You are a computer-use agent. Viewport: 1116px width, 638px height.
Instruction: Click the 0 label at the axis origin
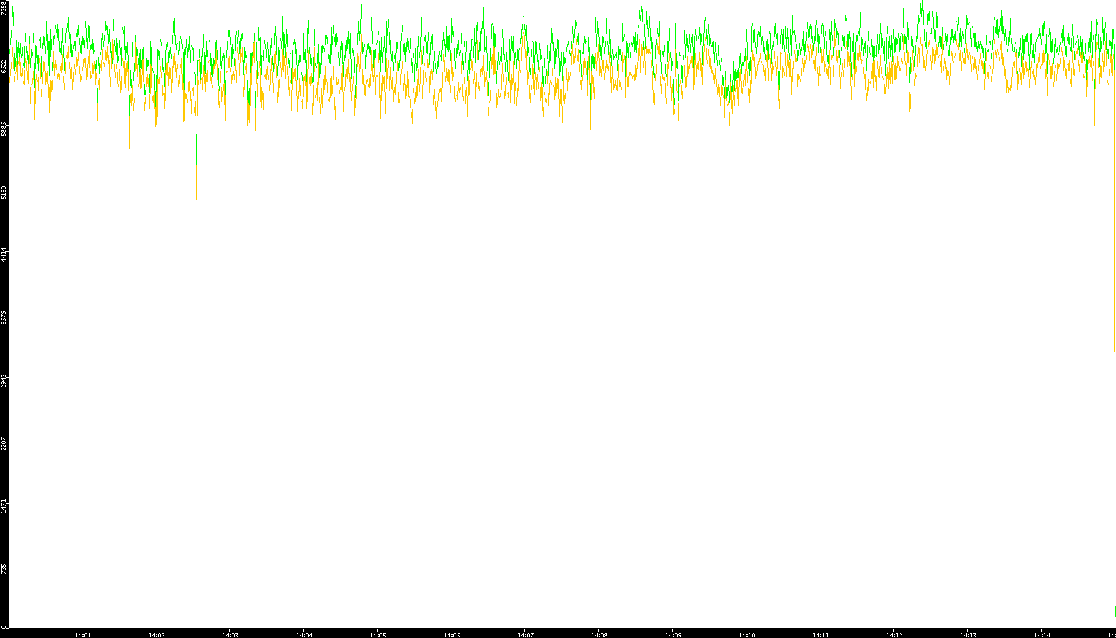[x=4, y=627]
